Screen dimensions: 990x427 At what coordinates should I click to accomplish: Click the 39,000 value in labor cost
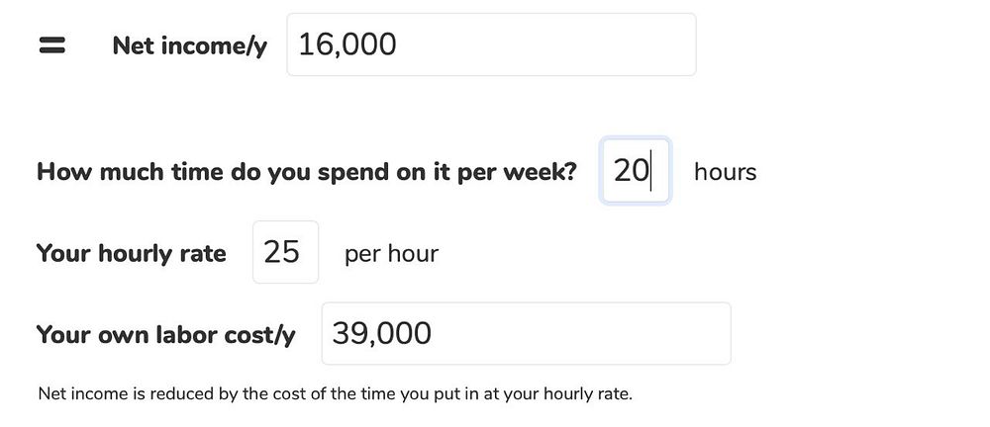click(x=381, y=333)
